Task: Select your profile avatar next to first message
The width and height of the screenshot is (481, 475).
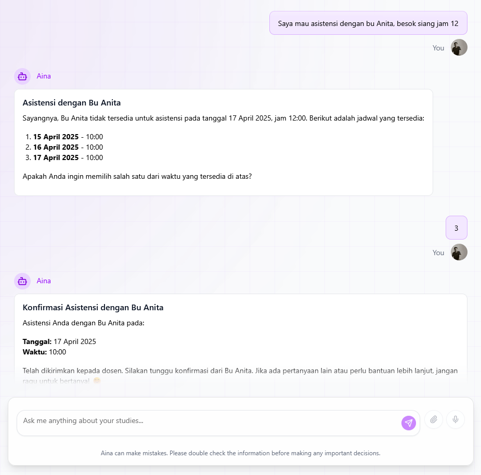Action: 459,47
